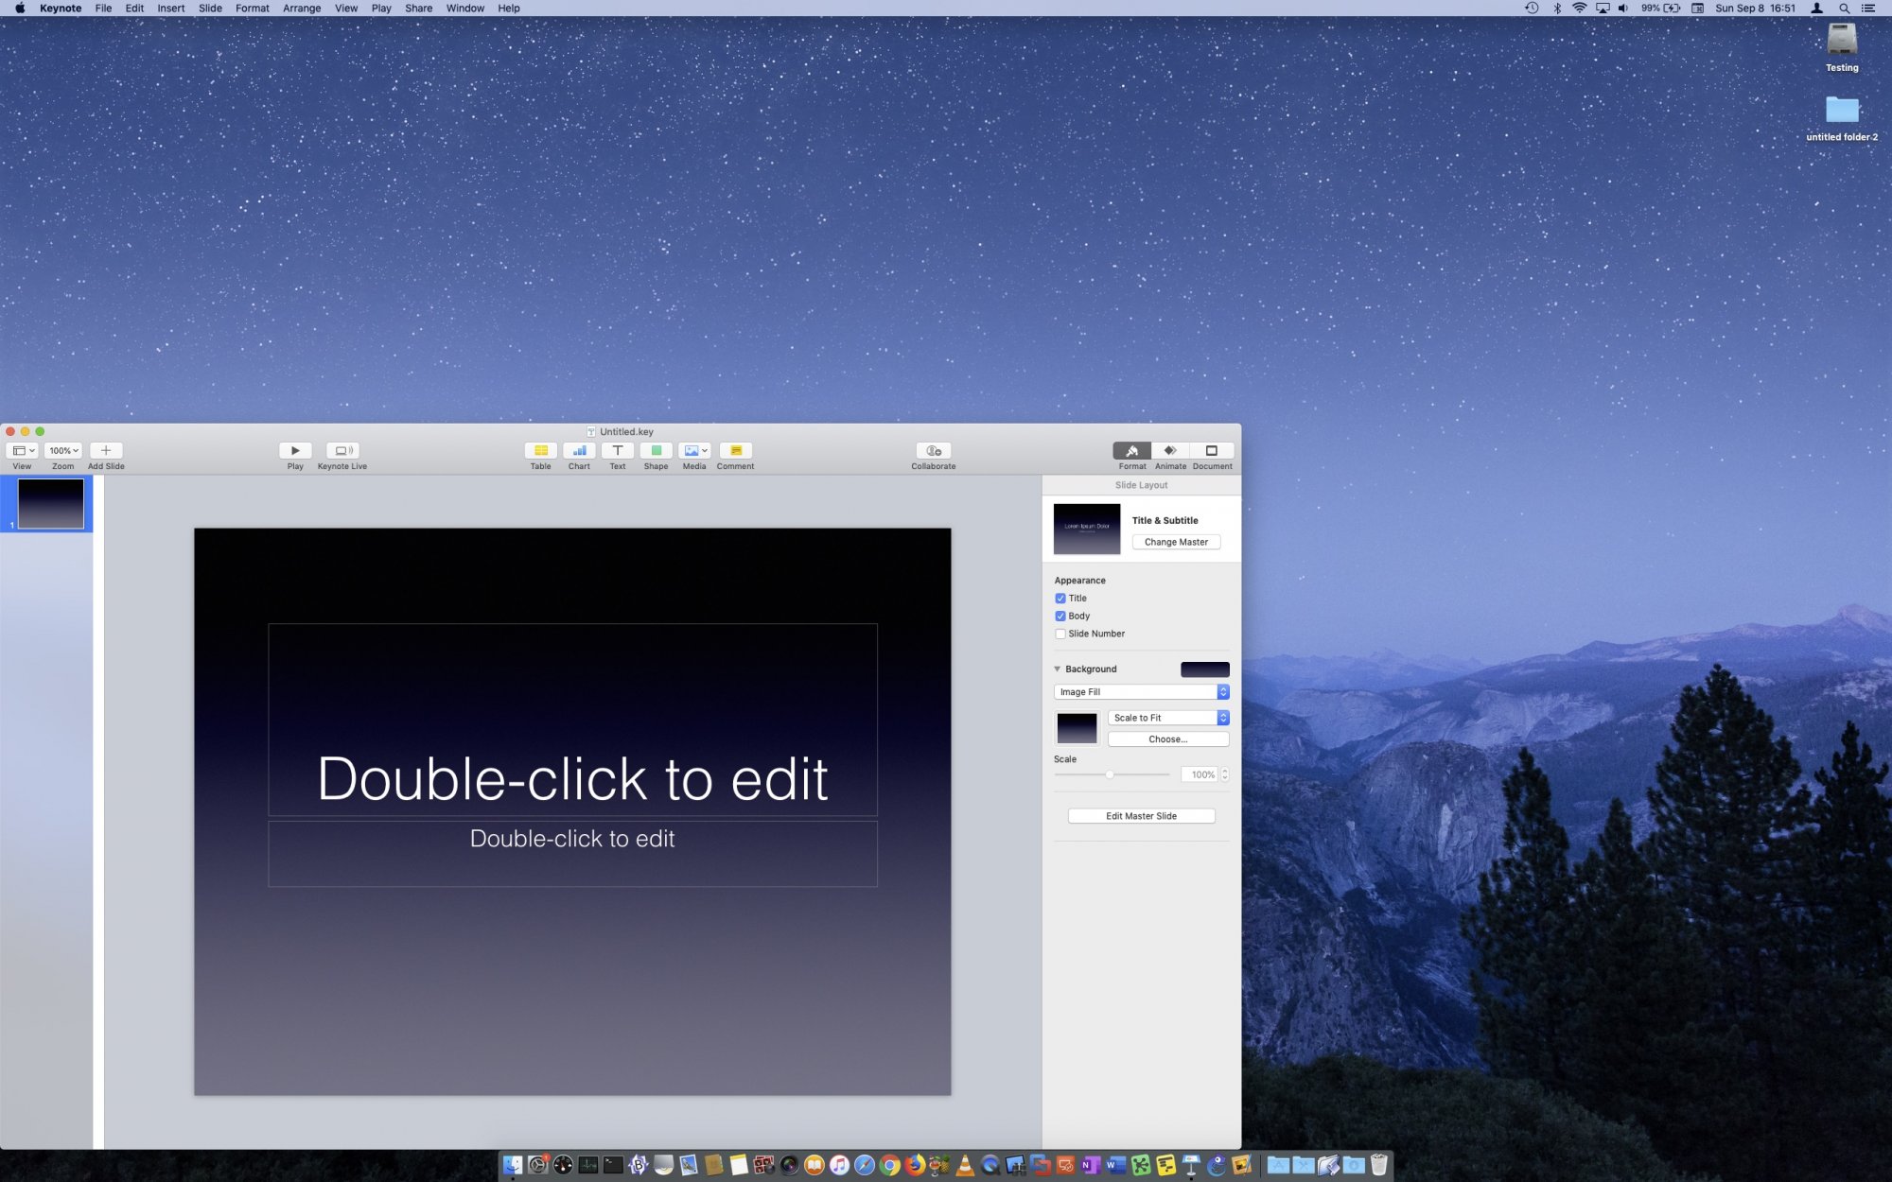Open the Scale to Fit dropdown
This screenshot has width=1892, height=1182.
click(1167, 718)
